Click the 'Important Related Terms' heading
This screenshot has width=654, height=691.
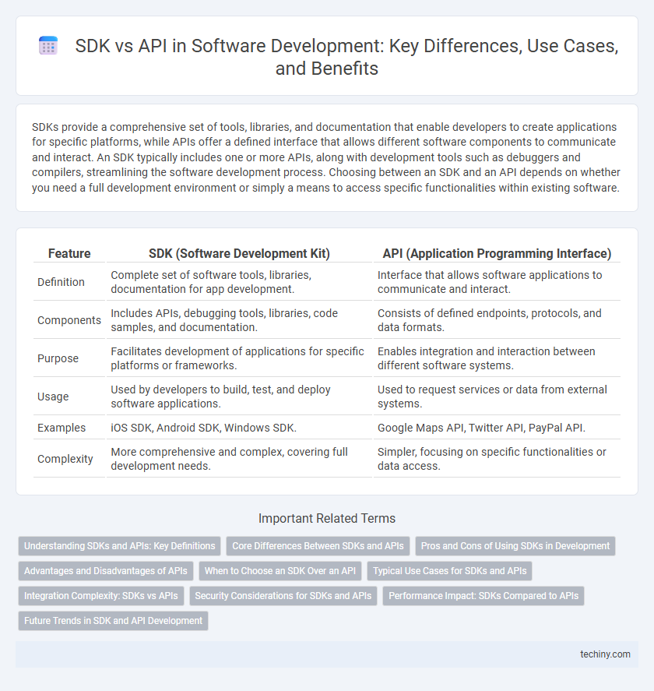327,518
